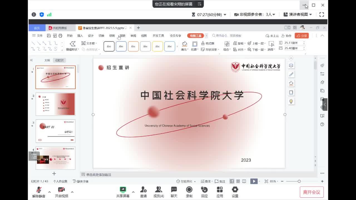
Task: Click the print icon in WPS toolbar
Action: coord(60,36)
